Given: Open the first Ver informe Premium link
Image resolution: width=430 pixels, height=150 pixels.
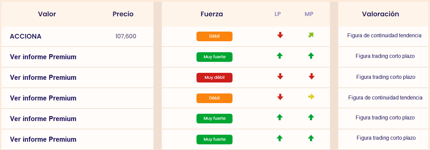Looking at the screenshot, I should click(x=43, y=57).
